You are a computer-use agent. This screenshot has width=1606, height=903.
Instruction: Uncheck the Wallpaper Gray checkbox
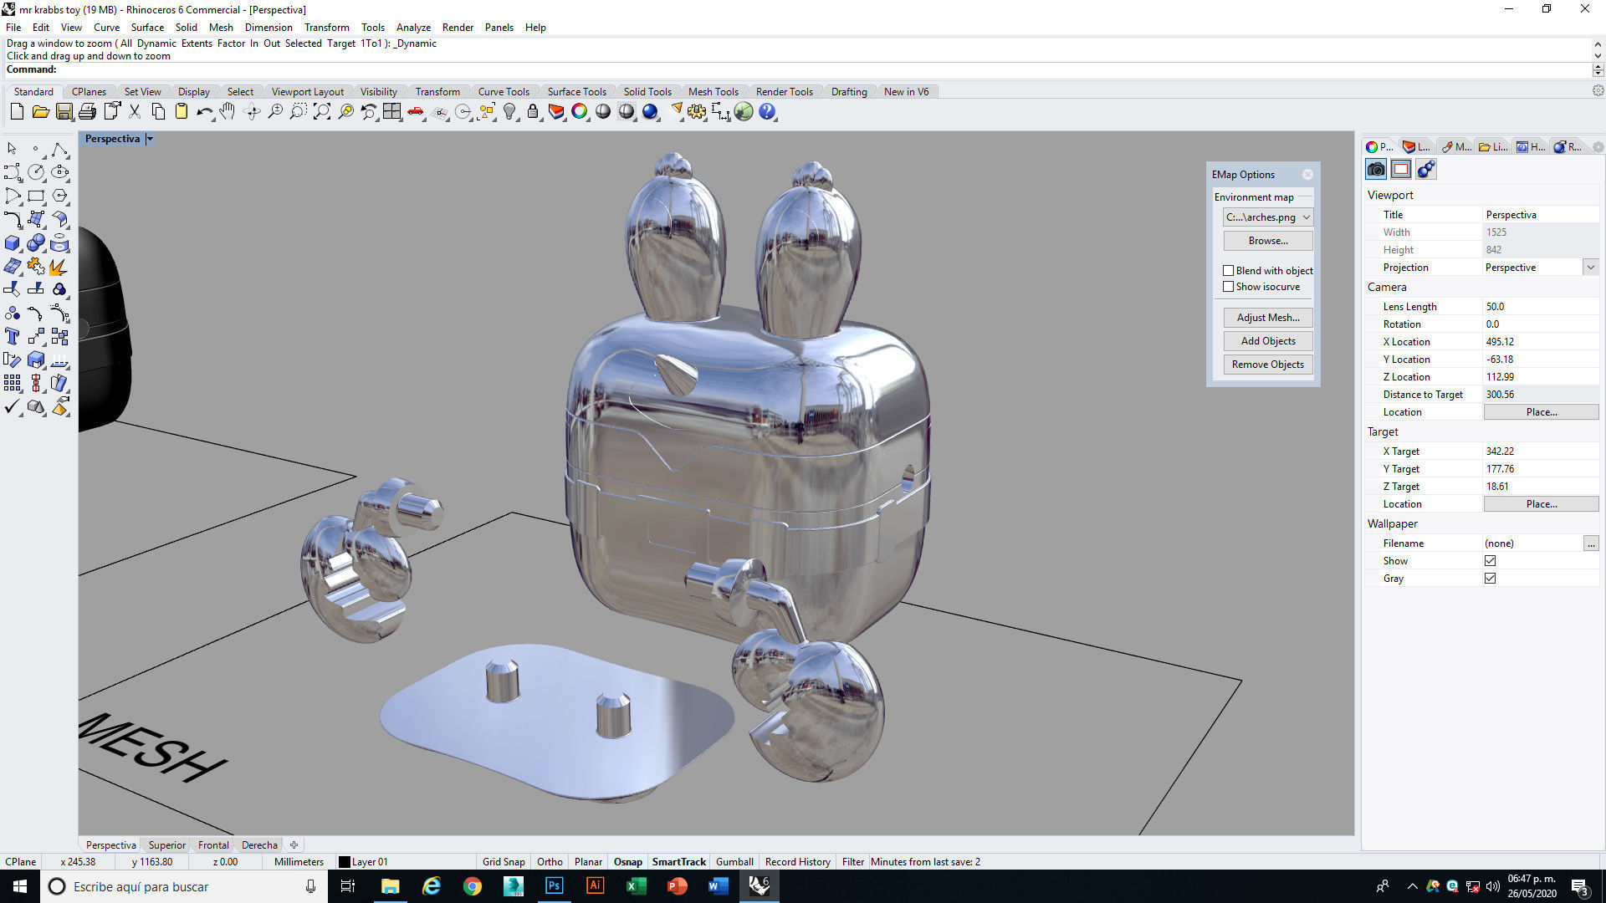click(1490, 579)
